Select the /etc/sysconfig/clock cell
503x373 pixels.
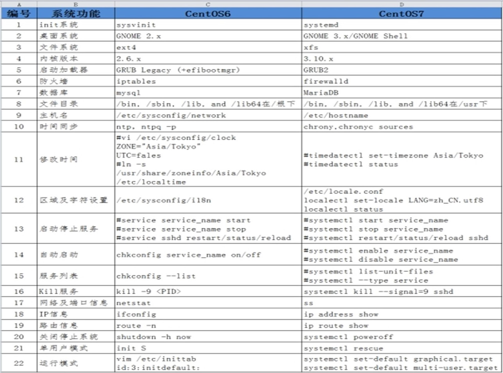(x=208, y=159)
